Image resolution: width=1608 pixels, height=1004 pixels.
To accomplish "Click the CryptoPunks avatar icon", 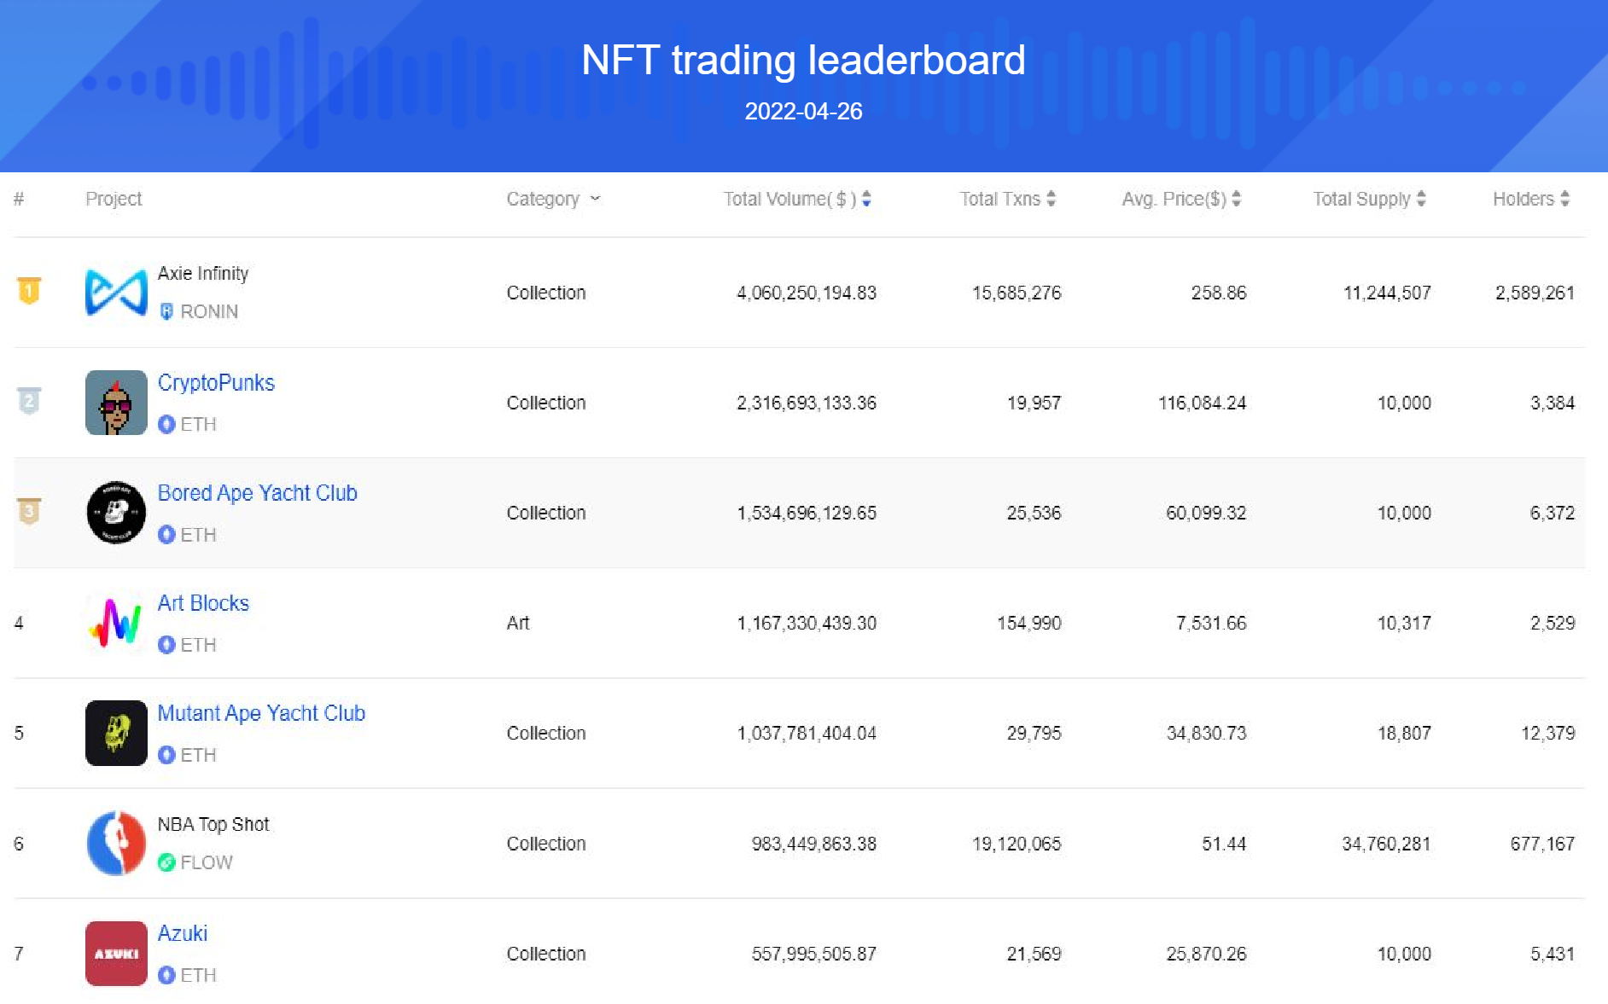I will (x=116, y=403).
